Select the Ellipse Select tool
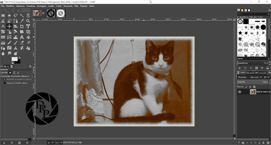The width and height of the screenshot is (271, 145). coord(9,16)
